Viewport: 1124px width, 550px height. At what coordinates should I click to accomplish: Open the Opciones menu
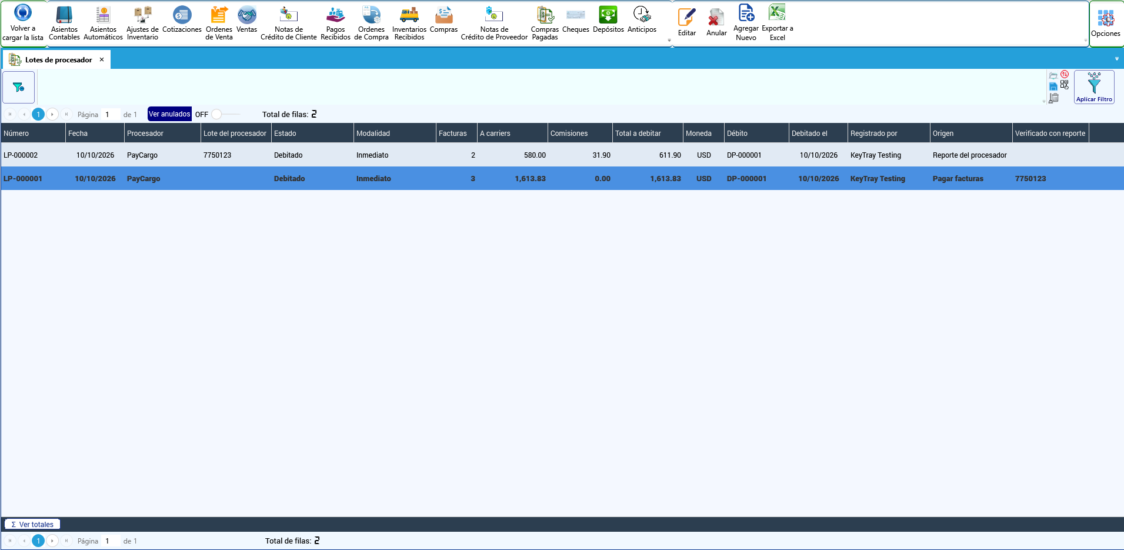(1105, 24)
